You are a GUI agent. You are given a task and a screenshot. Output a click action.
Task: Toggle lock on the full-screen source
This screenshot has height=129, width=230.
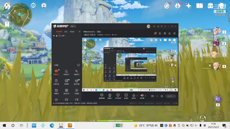point(57,36)
